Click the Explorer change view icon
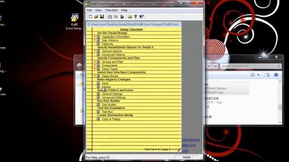The height and width of the screenshot is (162, 289). 253,75
